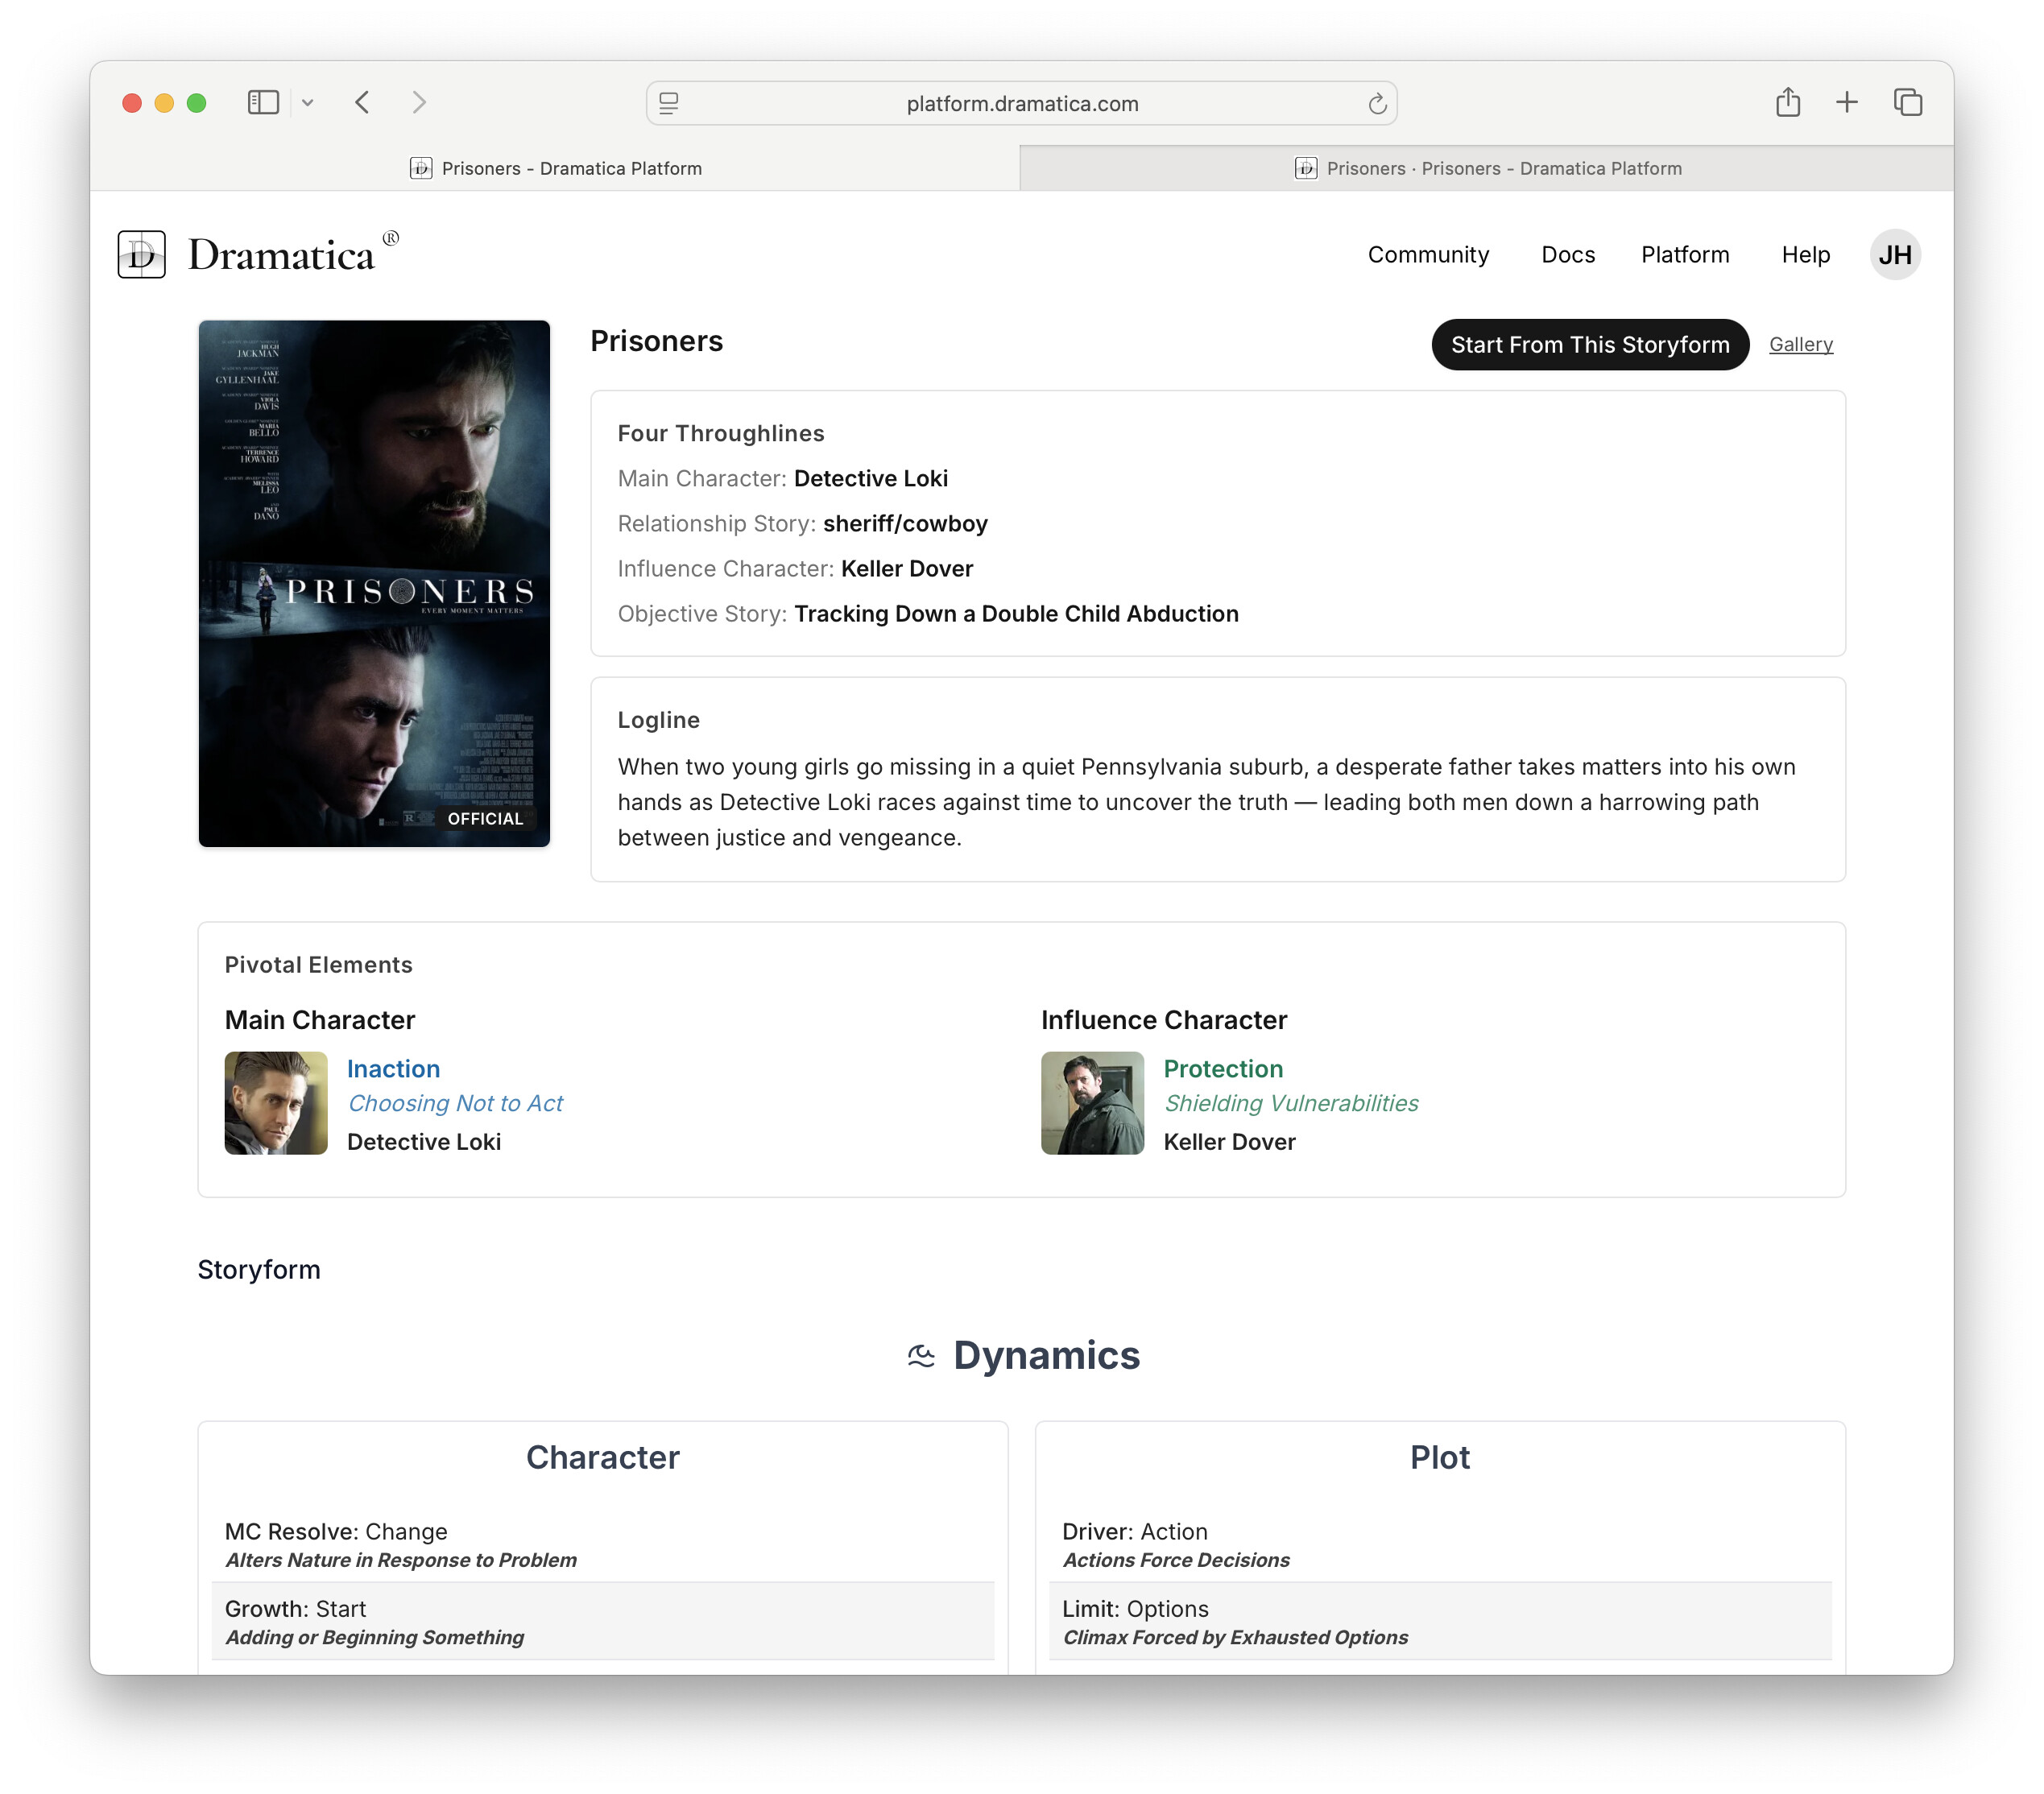Go back with the browser back arrow
The width and height of the screenshot is (2044, 1794).
click(363, 102)
